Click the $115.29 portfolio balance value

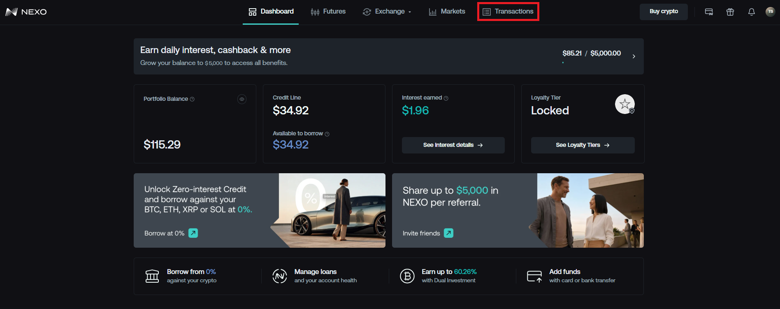pos(162,144)
